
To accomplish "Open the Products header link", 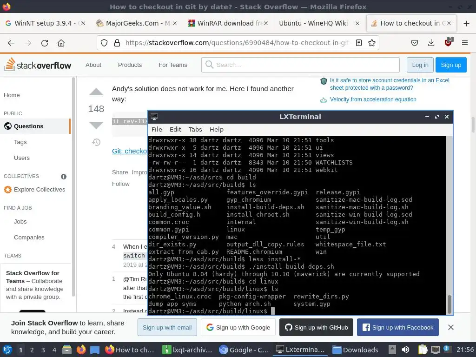I will click(x=130, y=65).
